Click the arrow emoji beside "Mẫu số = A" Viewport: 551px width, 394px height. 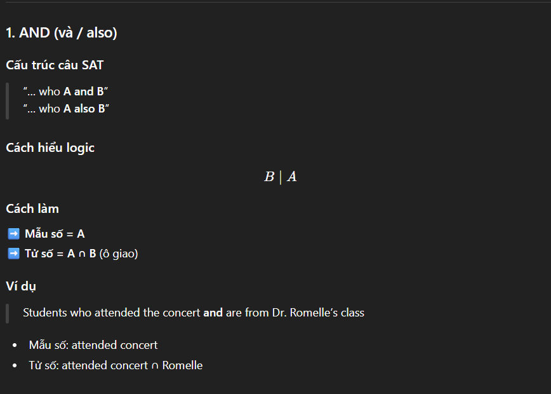coord(13,234)
